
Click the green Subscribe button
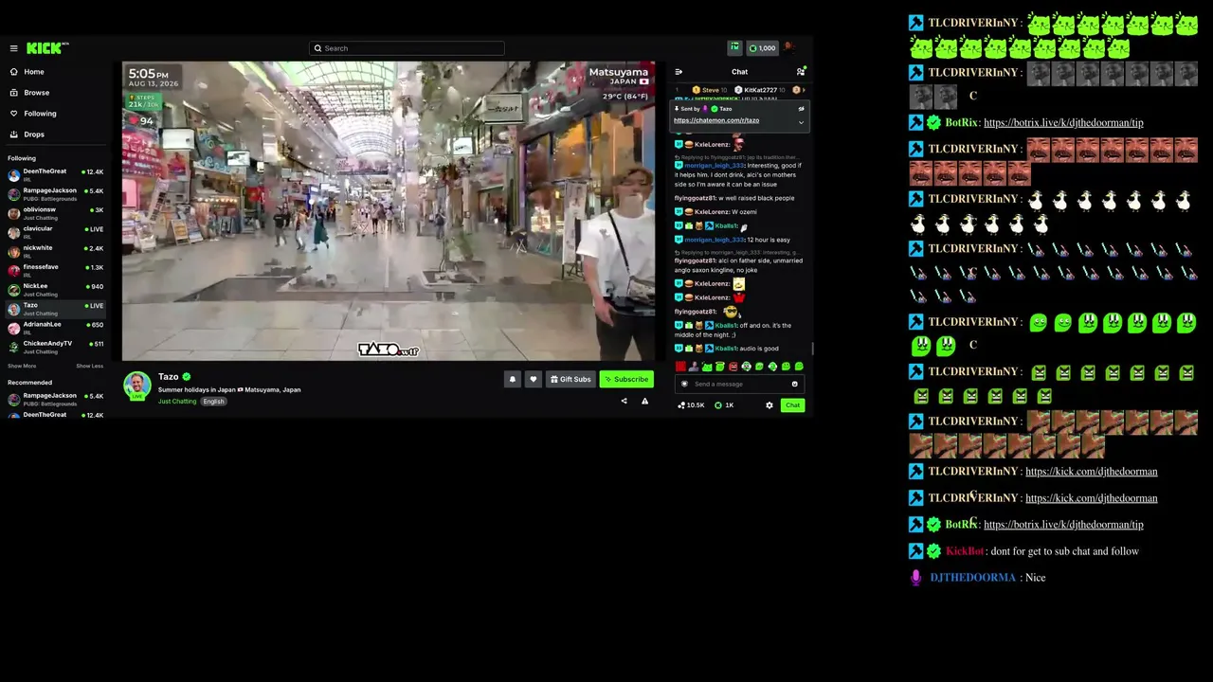tap(626, 380)
